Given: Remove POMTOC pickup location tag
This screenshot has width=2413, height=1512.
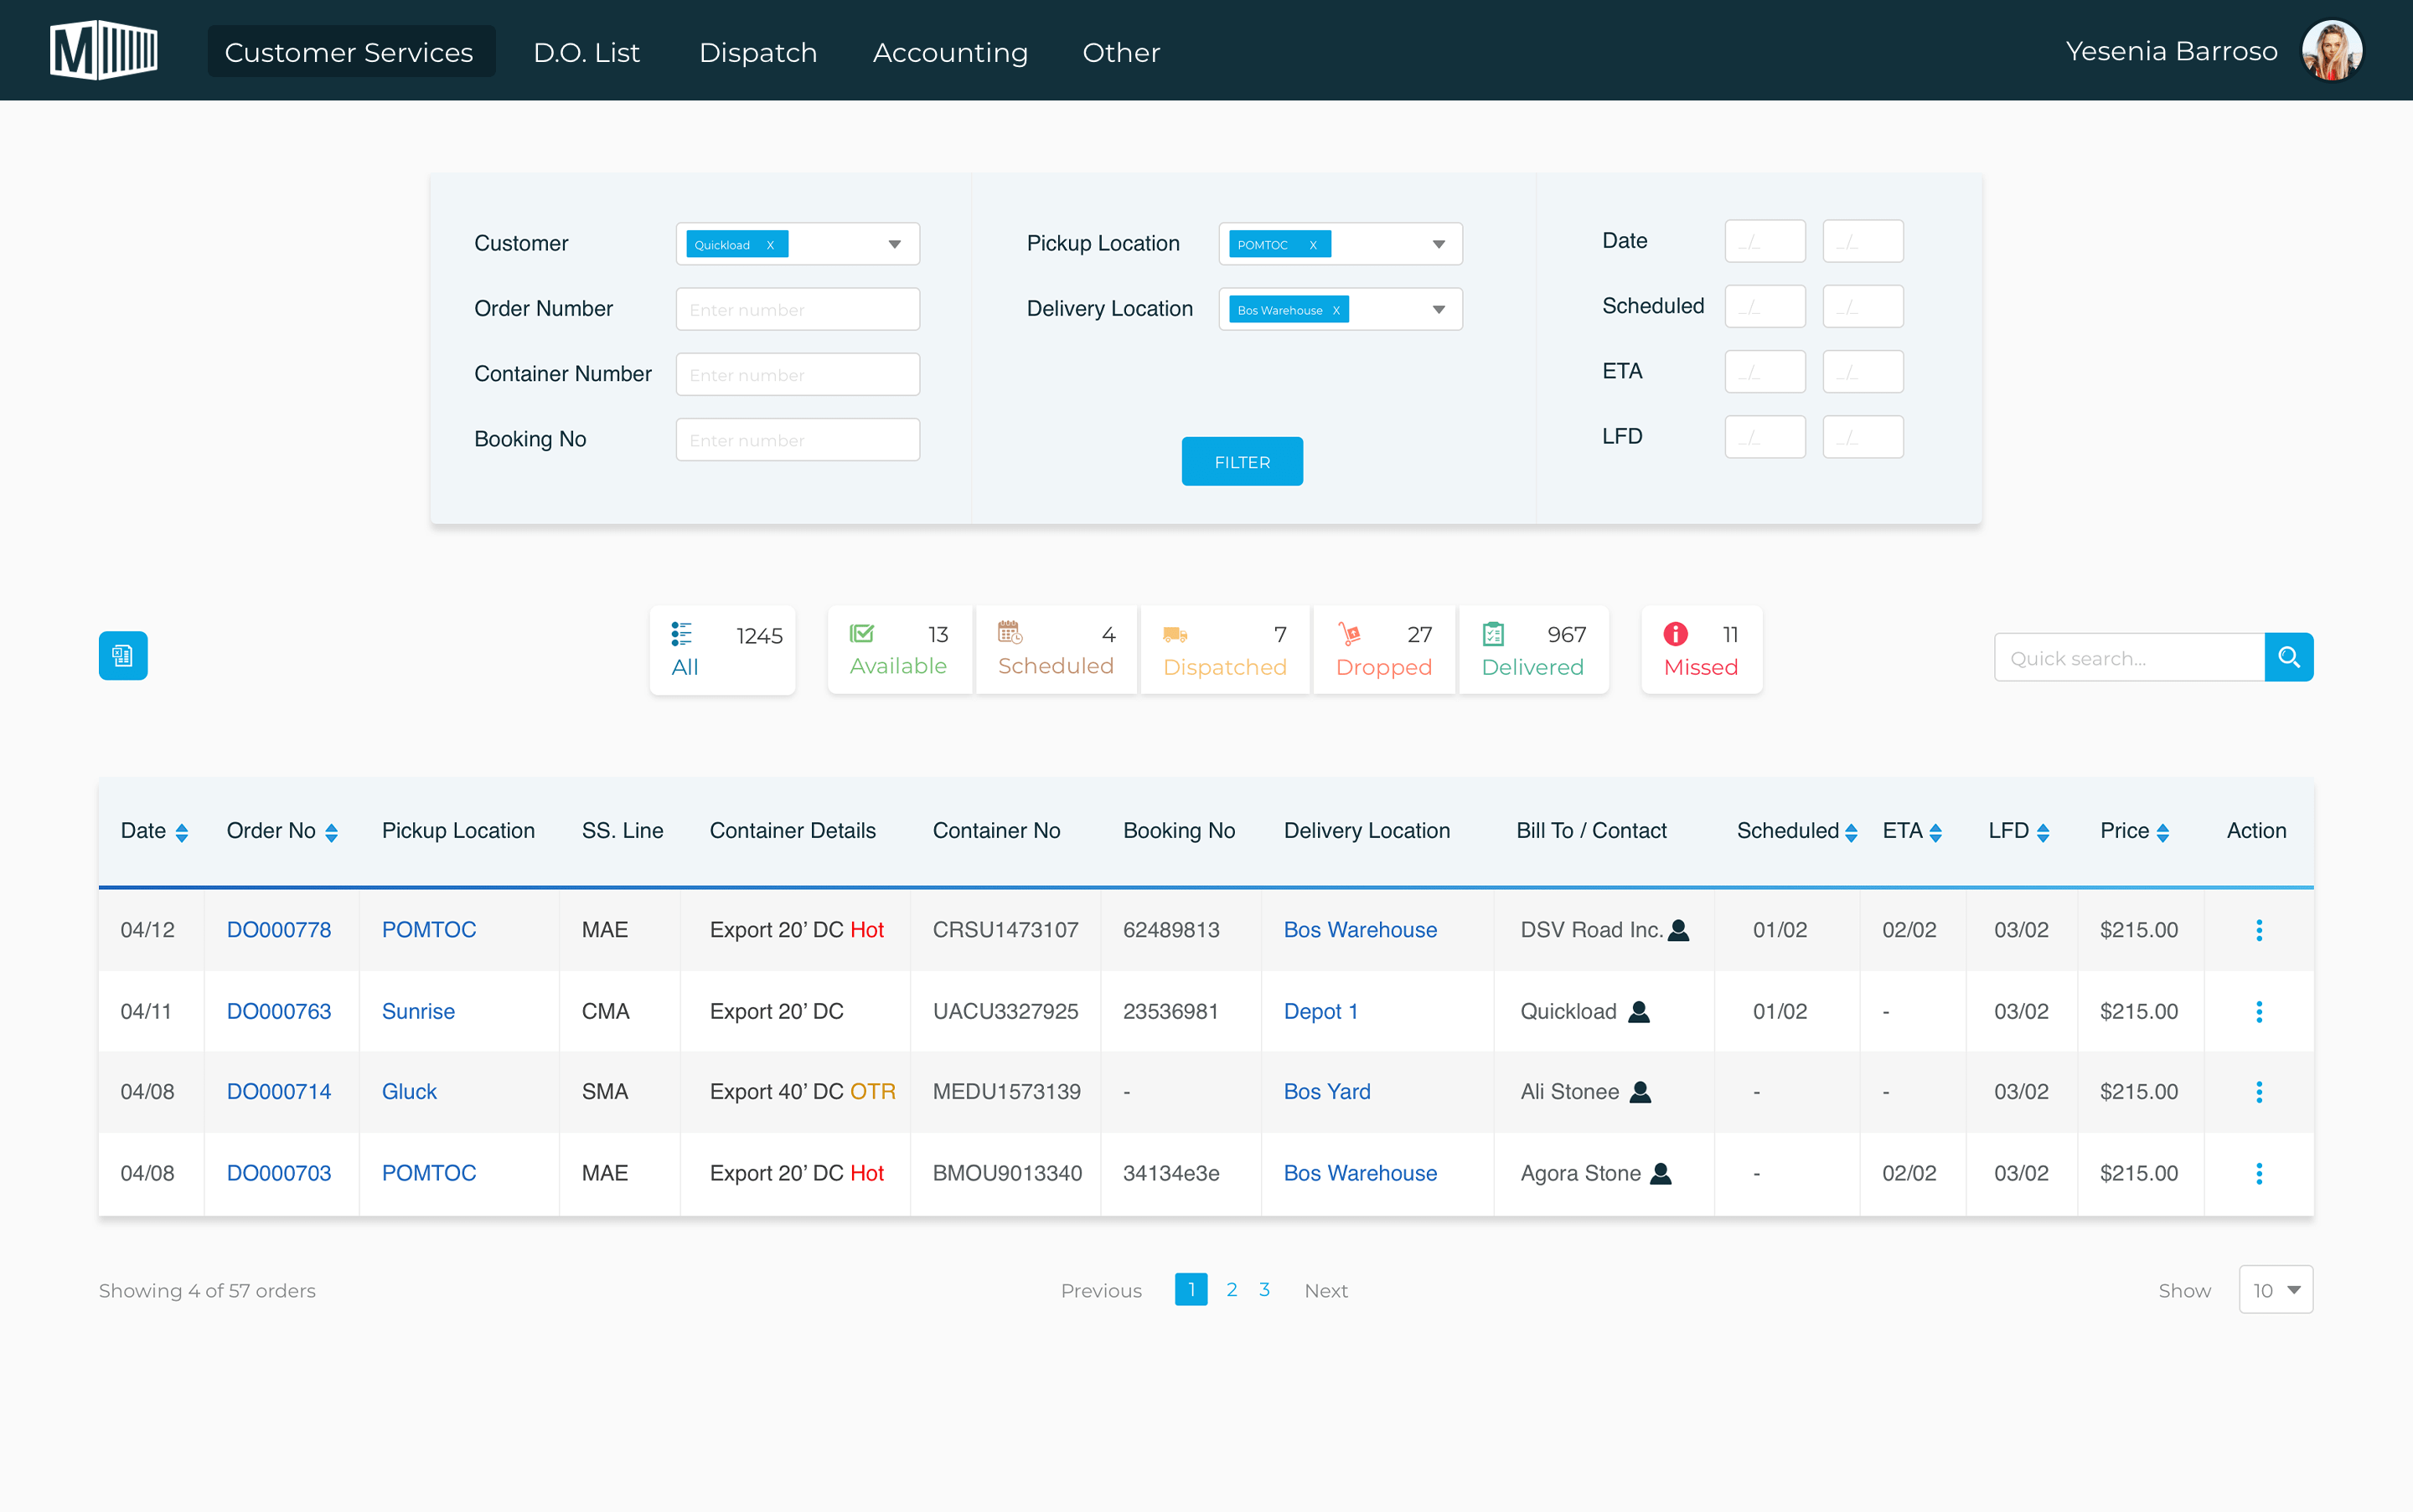Looking at the screenshot, I should tap(1313, 245).
